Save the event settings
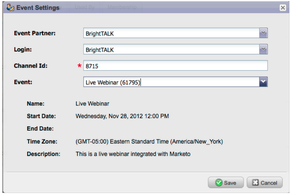 pyautogui.click(x=226, y=183)
